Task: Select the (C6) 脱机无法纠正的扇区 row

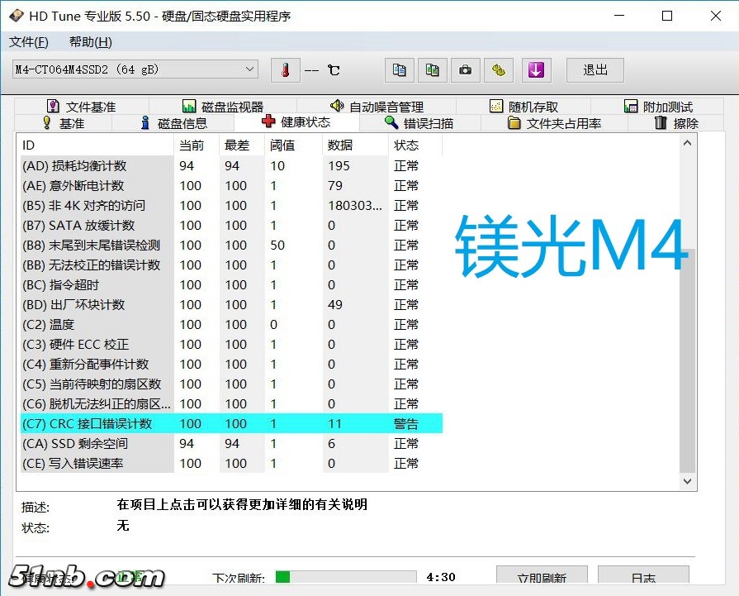Action: [x=231, y=403]
